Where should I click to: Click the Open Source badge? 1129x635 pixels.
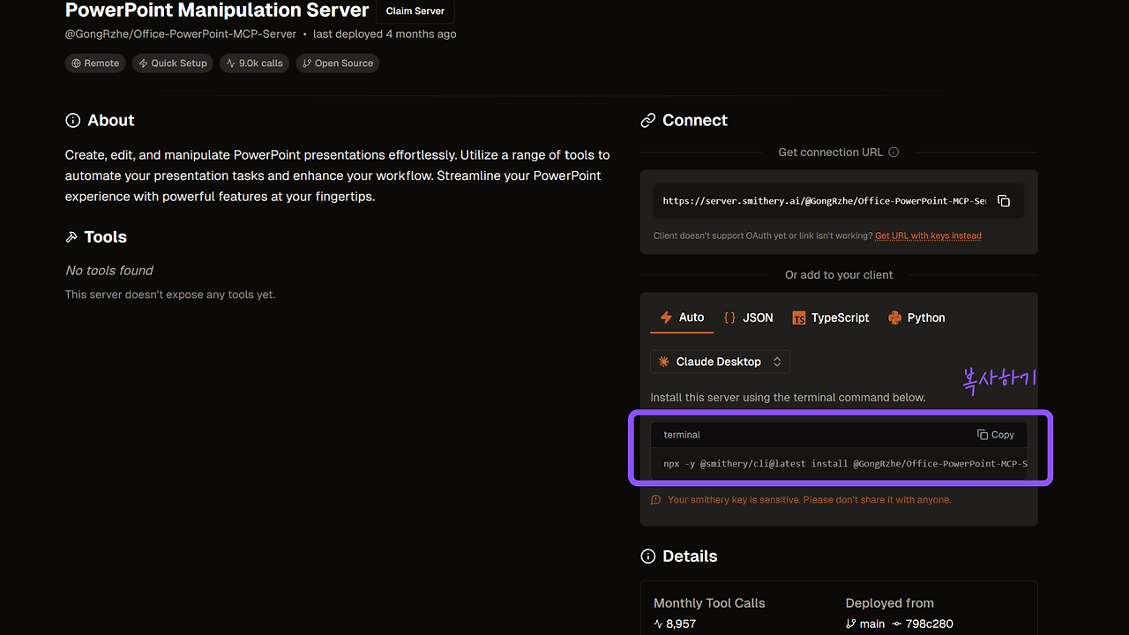pos(337,63)
